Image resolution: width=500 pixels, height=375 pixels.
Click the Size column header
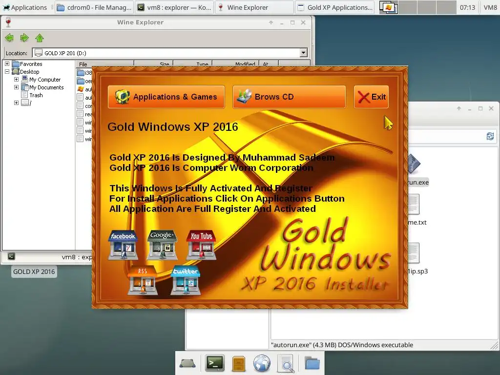pos(154,64)
